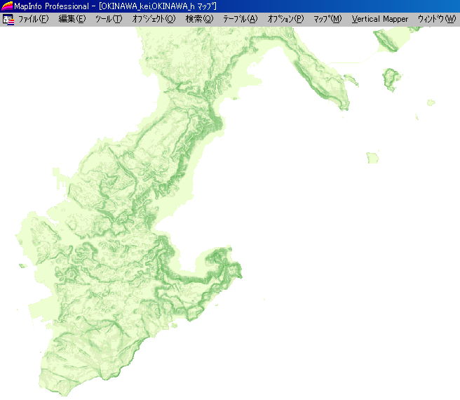The width and height of the screenshot is (460, 400).
Task: Click the MapInfo Professional title bar text
Action: 48,6
